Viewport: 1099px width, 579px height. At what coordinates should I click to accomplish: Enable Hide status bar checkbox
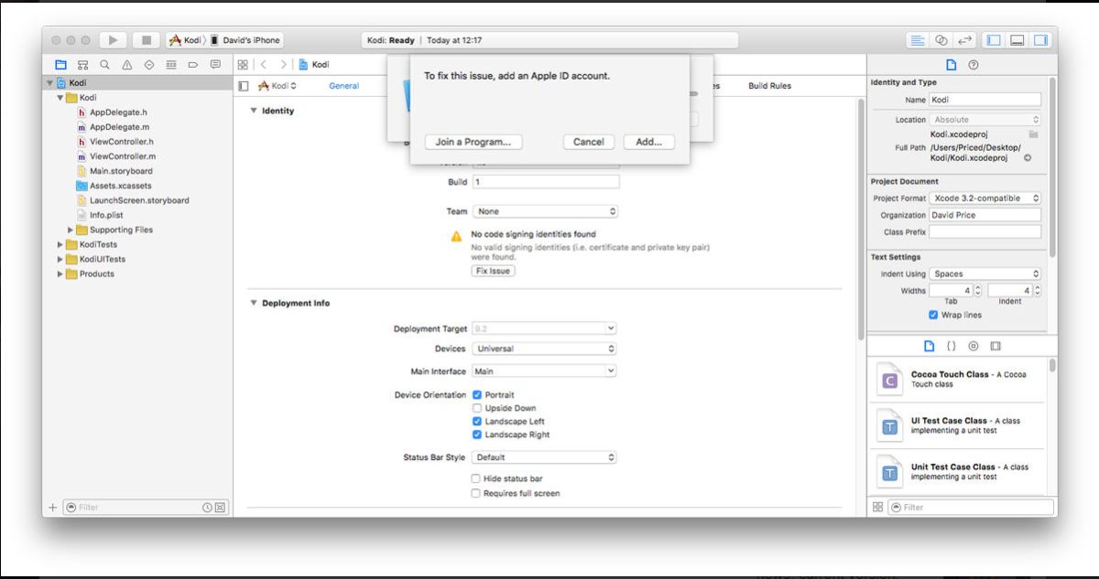pyautogui.click(x=476, y=478)
